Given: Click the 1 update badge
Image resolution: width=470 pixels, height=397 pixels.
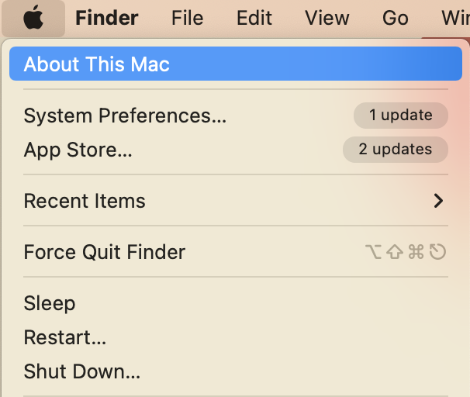Looking at the screenshot, I should point(400,116).
